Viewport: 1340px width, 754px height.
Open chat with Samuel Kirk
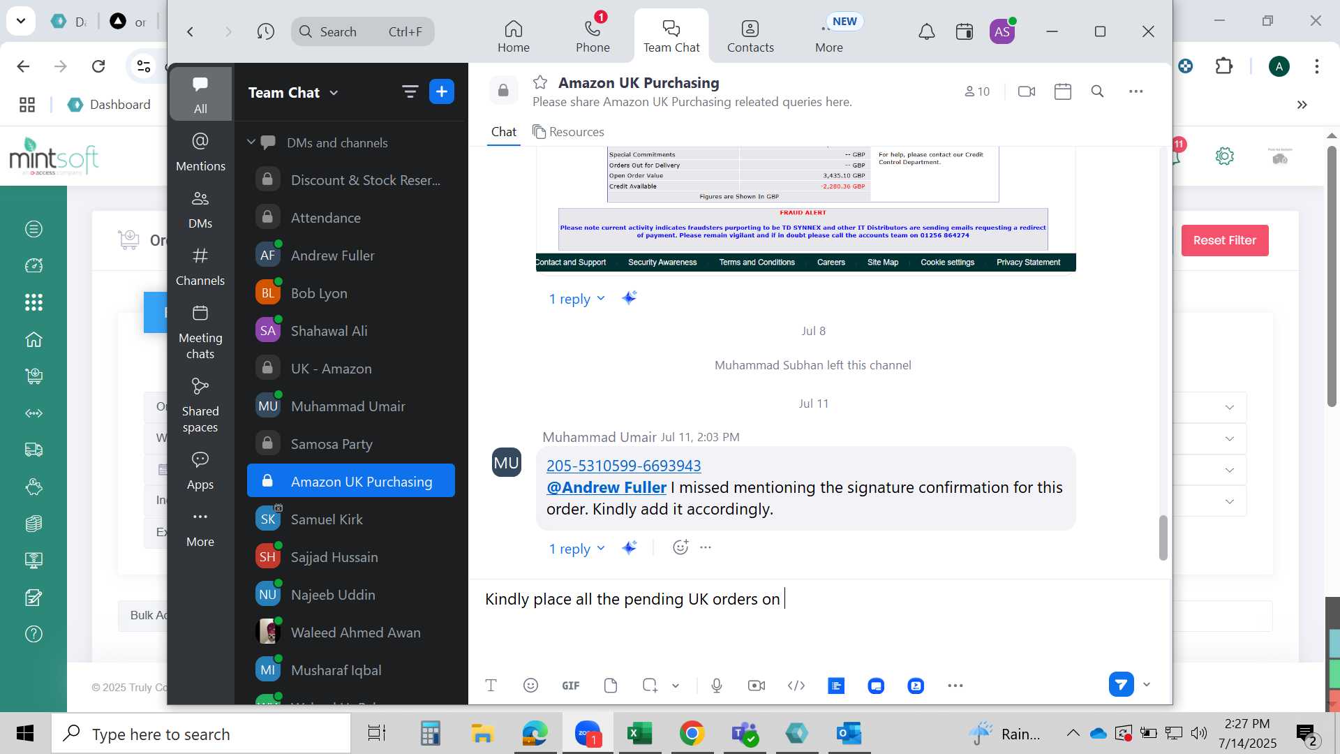[351, 519]
